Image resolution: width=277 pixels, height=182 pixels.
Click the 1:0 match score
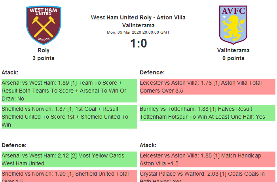coord(138,44)
